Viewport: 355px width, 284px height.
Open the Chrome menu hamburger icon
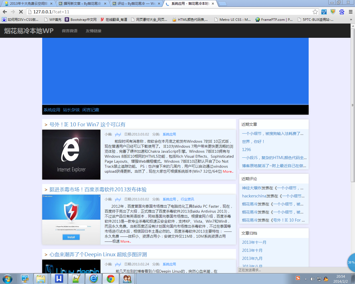(x=351, y=12)
